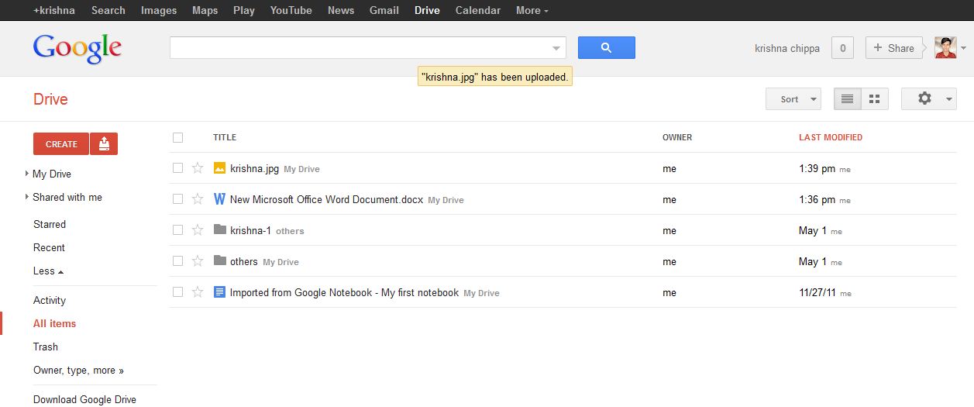
Task: Click the upload icon next to CREATE
Action: pyautogui.click(x=104, y=143)
